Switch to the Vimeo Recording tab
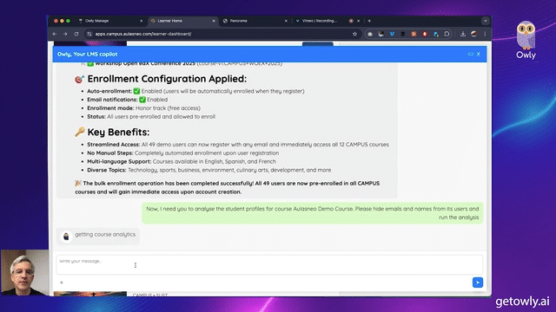The height and width of the screenshot is (312, 556). point(327,21)
